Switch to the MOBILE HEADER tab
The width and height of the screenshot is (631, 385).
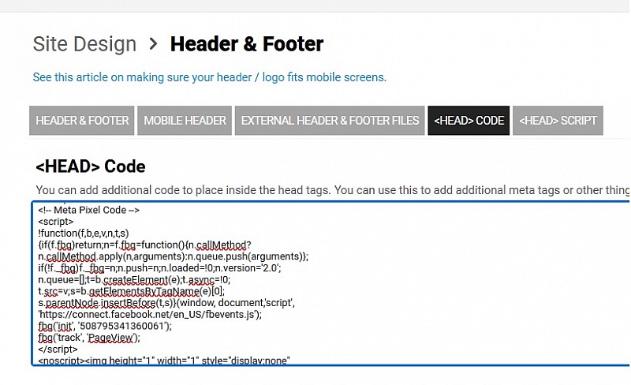185,121
